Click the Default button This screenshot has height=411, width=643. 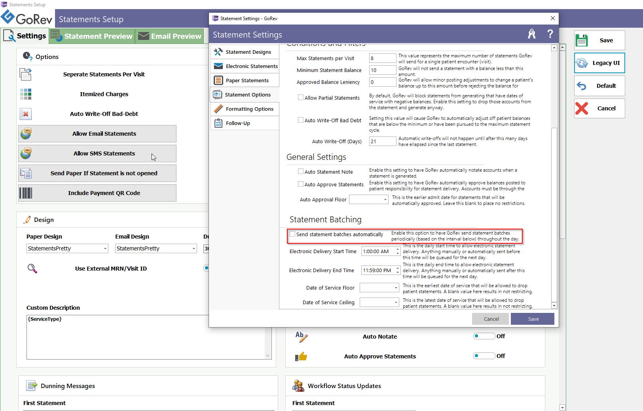tap(599, 86)
